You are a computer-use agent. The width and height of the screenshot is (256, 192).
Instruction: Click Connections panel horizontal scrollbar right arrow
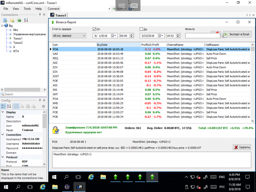pyautogui.click(x=44, y=90)
